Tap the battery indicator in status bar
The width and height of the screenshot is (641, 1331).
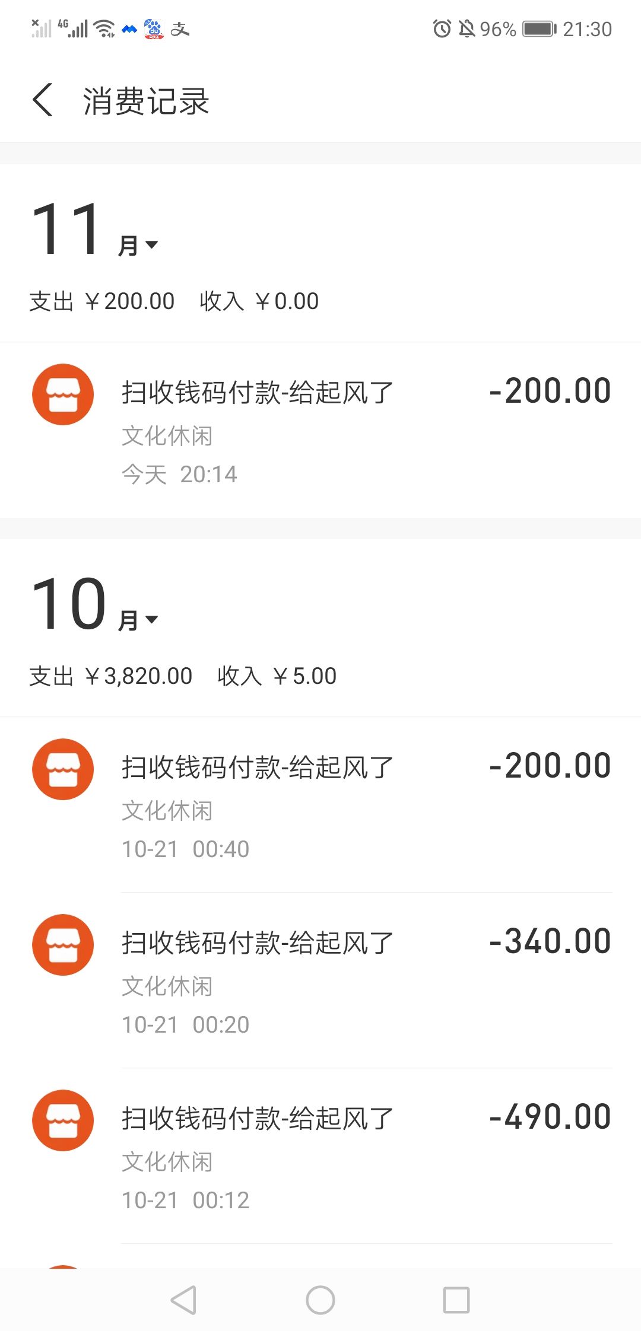[539, 28]
